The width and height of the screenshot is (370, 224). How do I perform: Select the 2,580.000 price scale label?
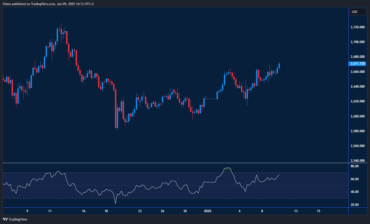point(358,131)
